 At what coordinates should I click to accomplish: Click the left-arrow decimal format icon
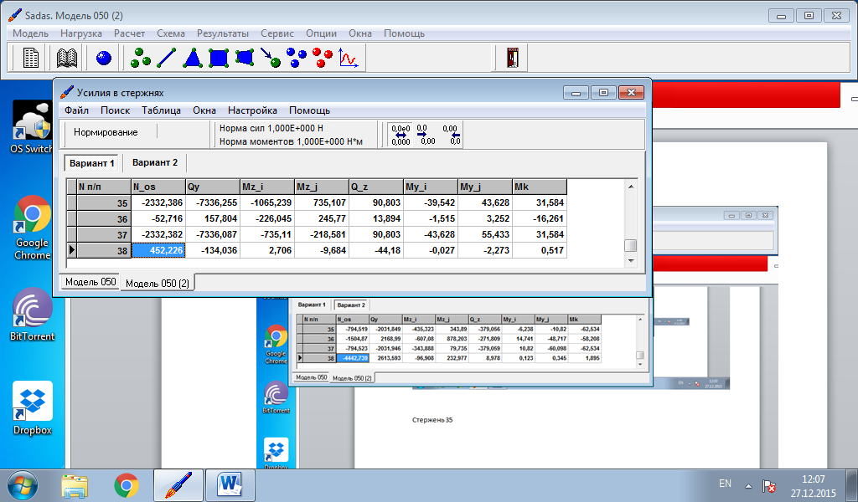point(452,135)
